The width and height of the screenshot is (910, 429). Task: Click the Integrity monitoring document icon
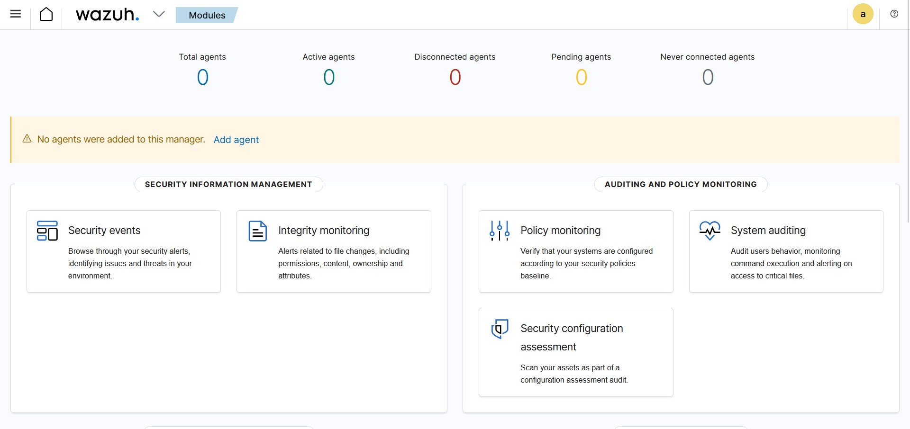point(257,231)
